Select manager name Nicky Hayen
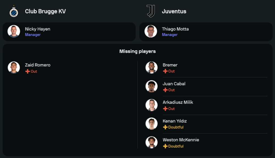The height and width of the screenshot is (158, 275). [x=38, y=29]
